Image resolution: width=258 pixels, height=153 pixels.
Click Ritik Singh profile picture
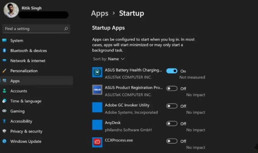[x=11, y=10]
